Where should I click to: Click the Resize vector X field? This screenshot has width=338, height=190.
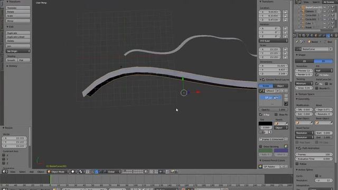coord(15,138)
